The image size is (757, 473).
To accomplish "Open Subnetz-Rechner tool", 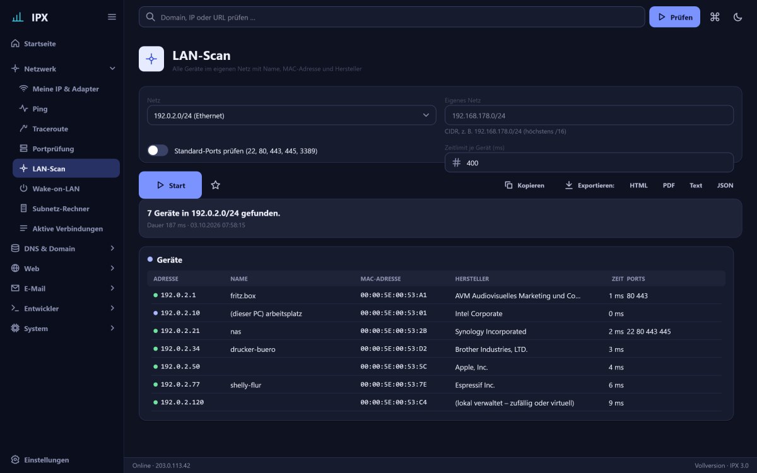I will click(66, 208).
